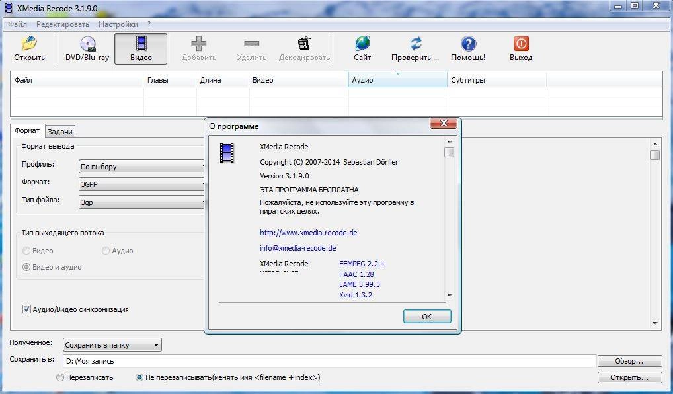Open the ? help menu
This screenshot has width=673, height=394.
pos(149,24)
